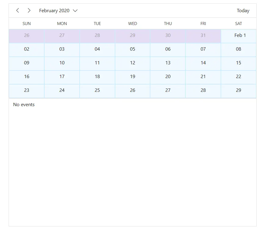This screenshot has height=234, width=263.
Task: Pick grayed date 31
Action: pyautogui.click(x=203, y=36)
